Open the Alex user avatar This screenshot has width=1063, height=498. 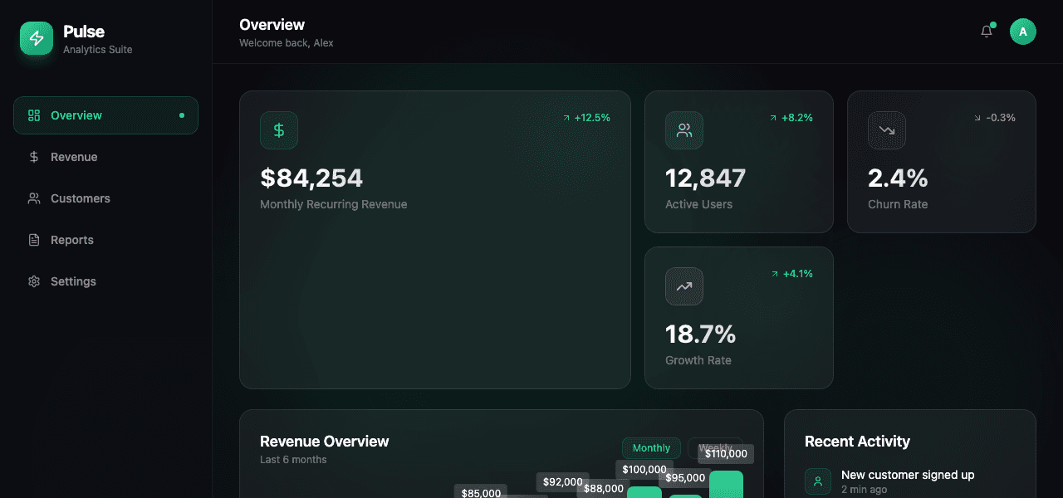(1023, 32)
